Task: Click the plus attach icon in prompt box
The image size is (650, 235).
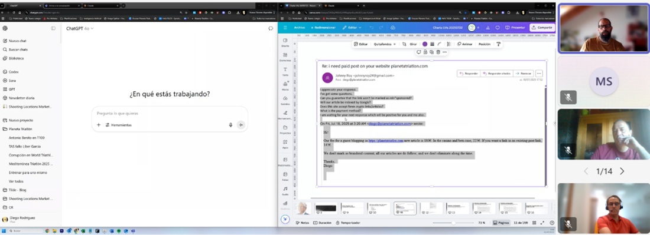Action: click(x=99, y=125)
